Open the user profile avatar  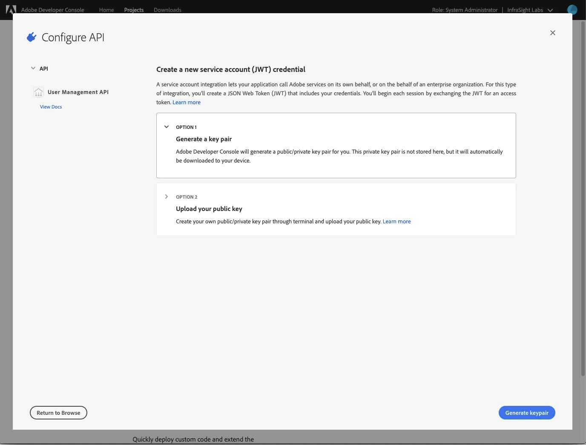pyautogui.click(x=572, y=9)
